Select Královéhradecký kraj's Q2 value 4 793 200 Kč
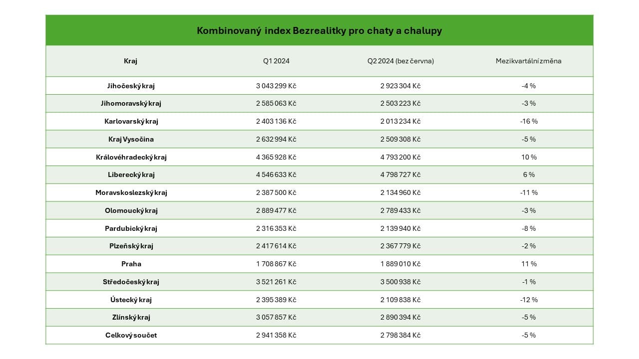Screen dimensions: 639x359 [400, 157]
